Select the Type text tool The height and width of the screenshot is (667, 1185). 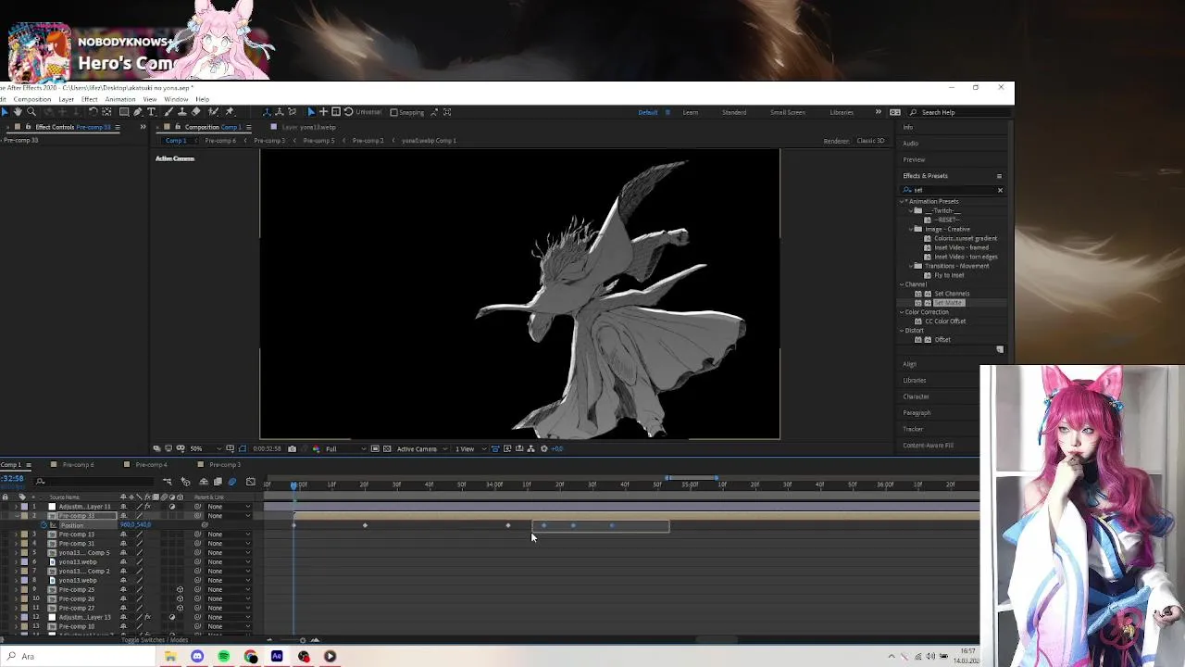coord(151,112)
